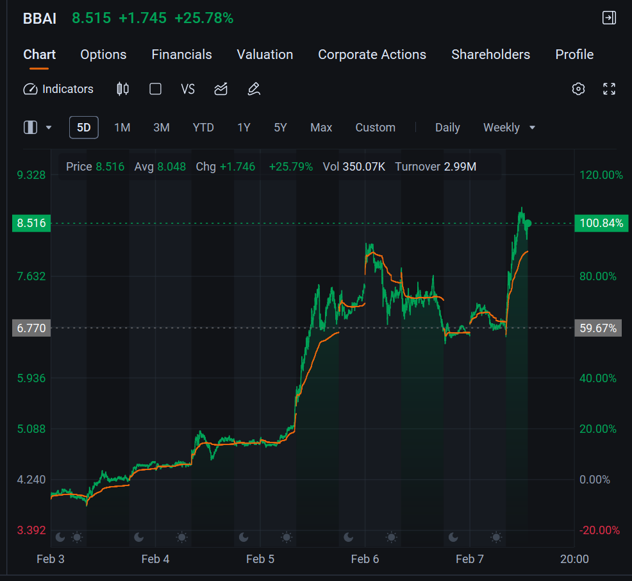Click the sun icon after Feb 4

point(182,537)
